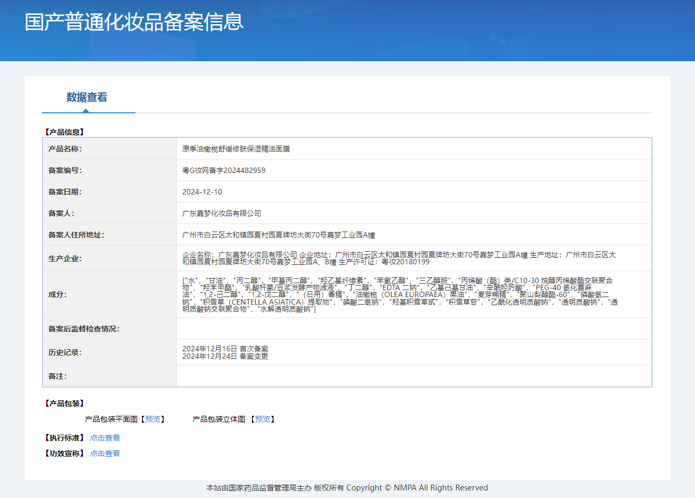The width and height of the screenshot is (695, 498).
Task: Click the history entry 2024年12月24日 备案变更
Action: click(x=225, y=356)
